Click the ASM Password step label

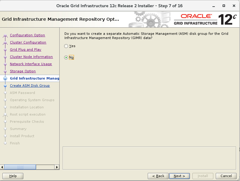point(22,93)
